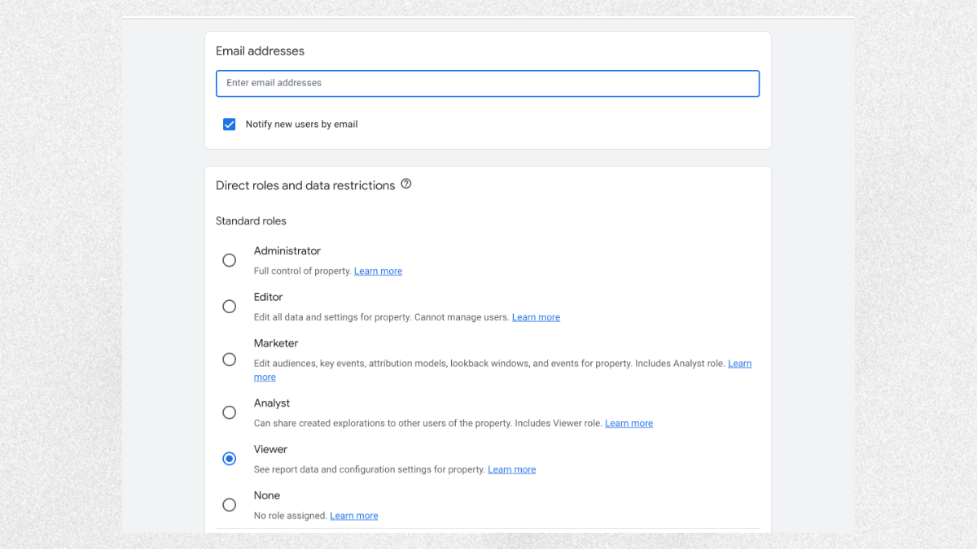Set role to None
The height and width of the screenshot is (549, 977).
[x=230, y=505]
